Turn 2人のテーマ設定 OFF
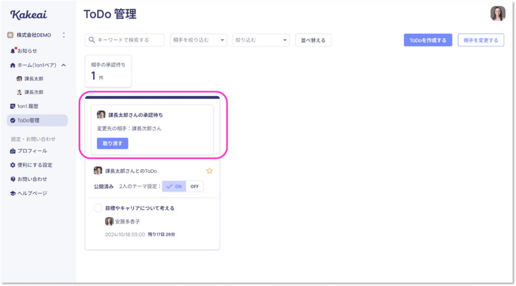 pos(195,186)
